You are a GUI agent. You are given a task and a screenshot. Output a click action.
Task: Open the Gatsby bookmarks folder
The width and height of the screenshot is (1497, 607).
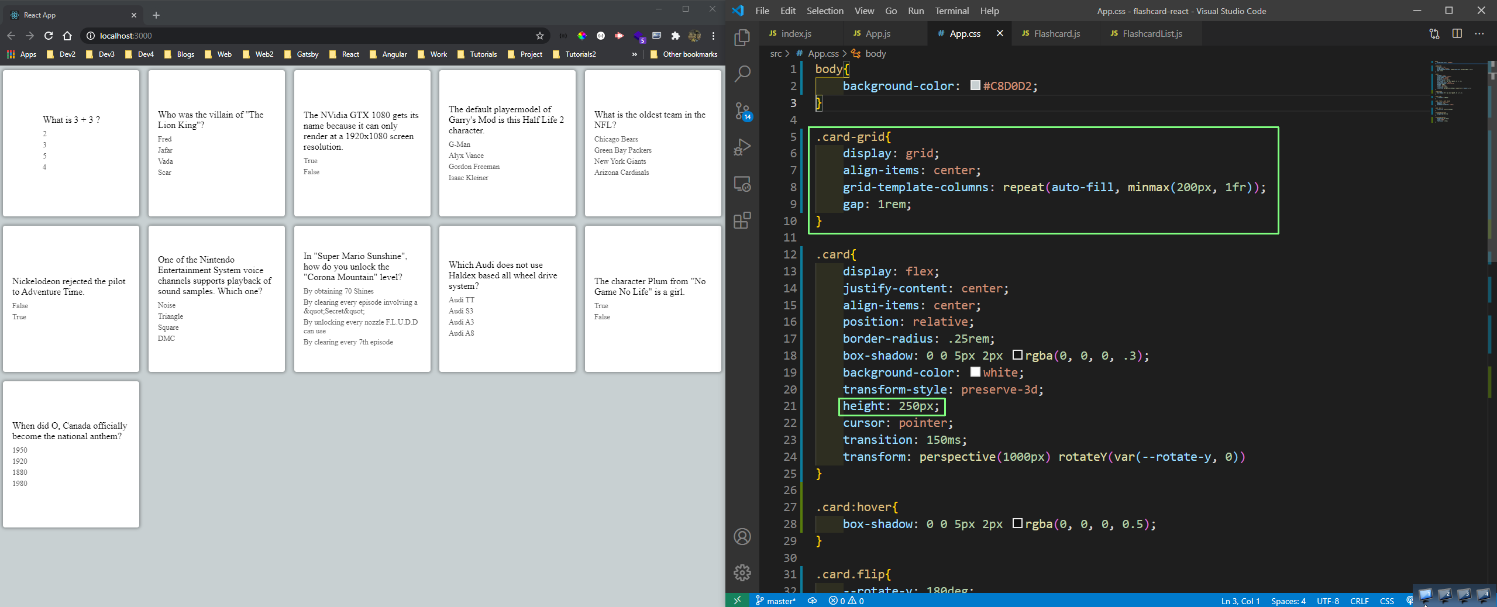tap(301, 54)
